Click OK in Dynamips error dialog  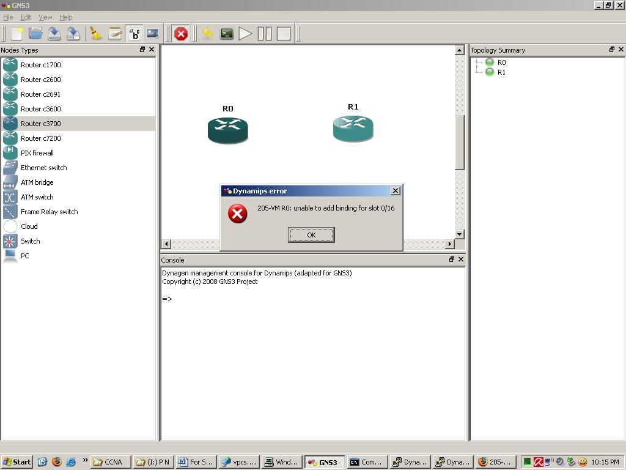point(311,235)
